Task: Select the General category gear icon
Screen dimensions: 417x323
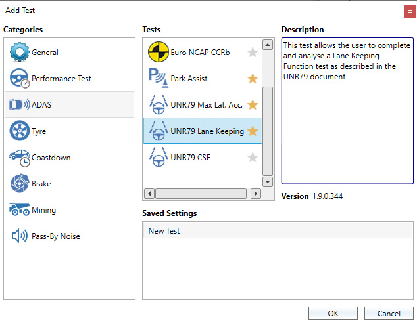Action: pyautogui.click(x=19, y=53)
